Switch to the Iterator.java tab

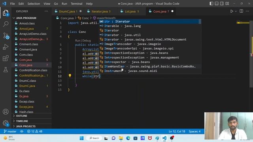(x=101, y=11)
